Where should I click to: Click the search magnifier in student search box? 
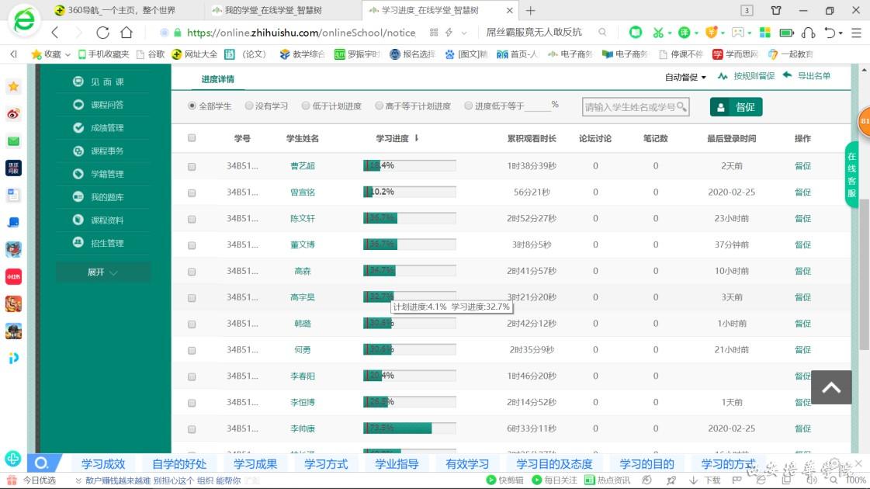tap(681, 107)
